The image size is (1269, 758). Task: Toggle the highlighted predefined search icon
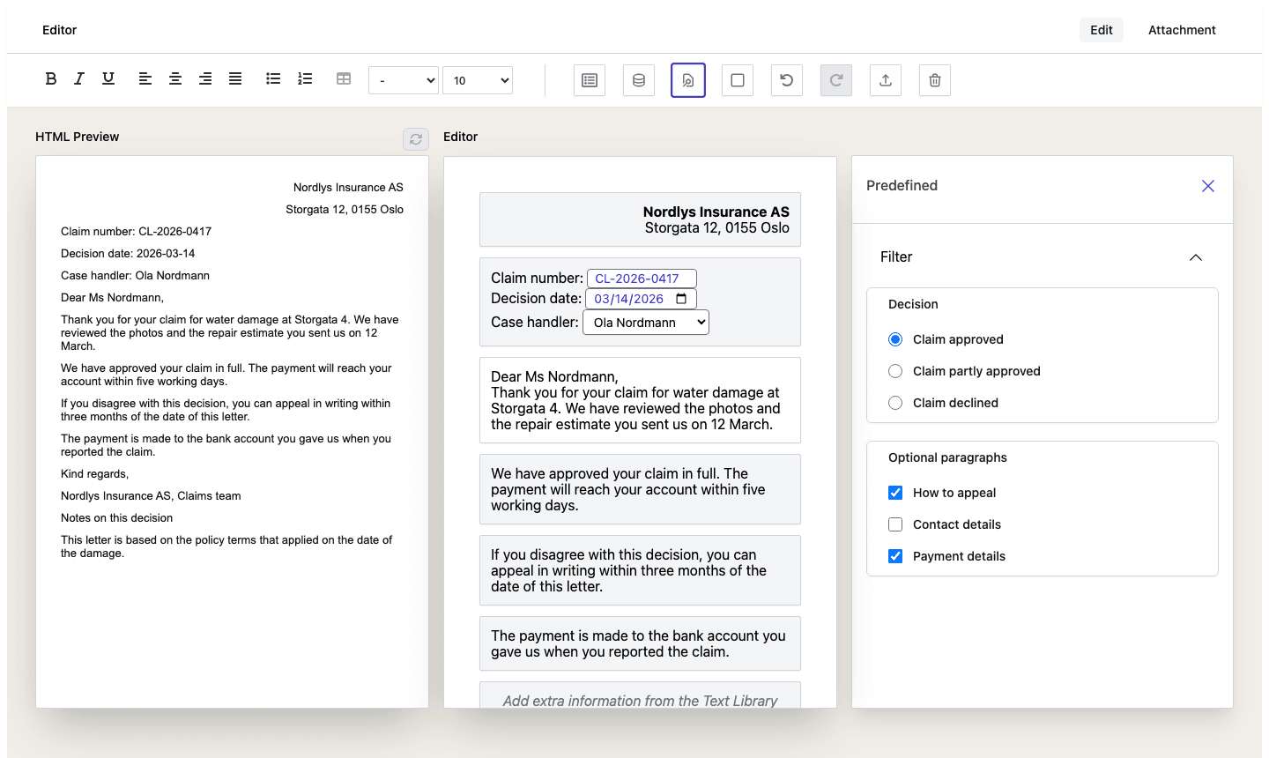688,80
